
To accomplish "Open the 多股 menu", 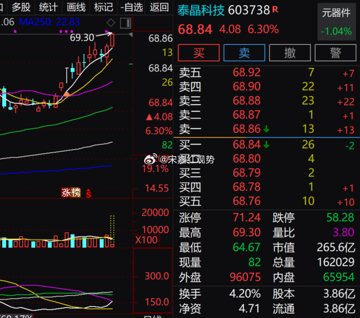I will (21, 7).
